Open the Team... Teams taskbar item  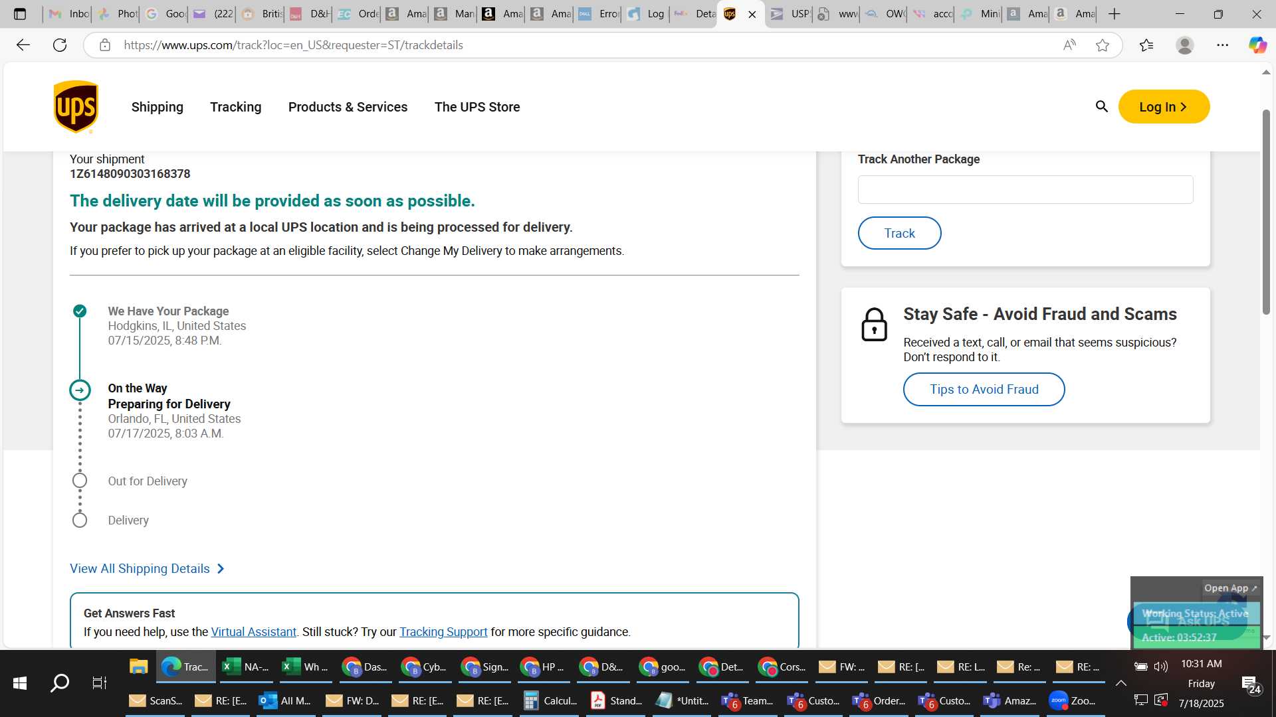[748, 700]
